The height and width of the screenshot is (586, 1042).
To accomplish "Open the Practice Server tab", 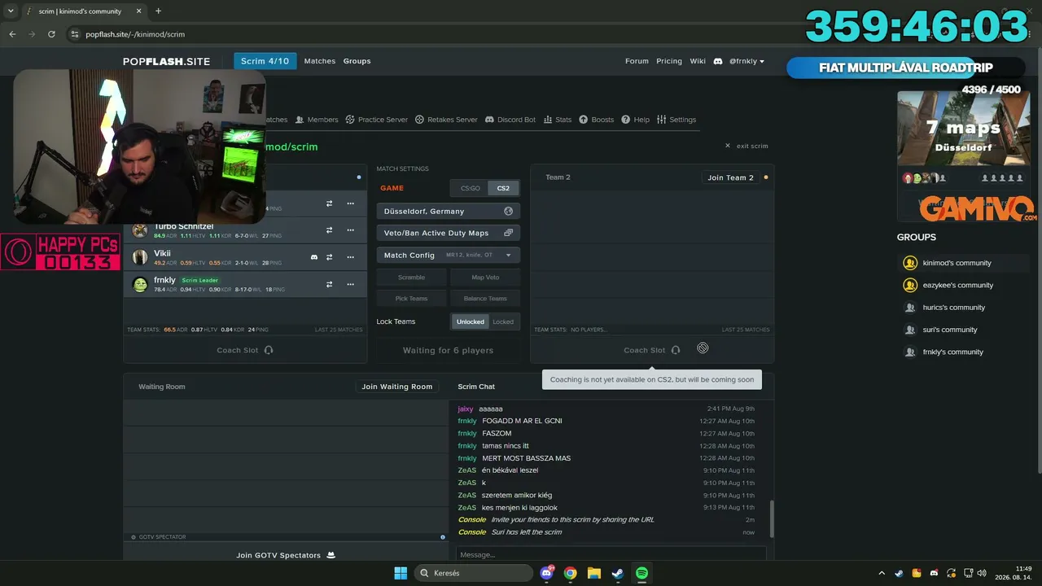I will point(377,120).
